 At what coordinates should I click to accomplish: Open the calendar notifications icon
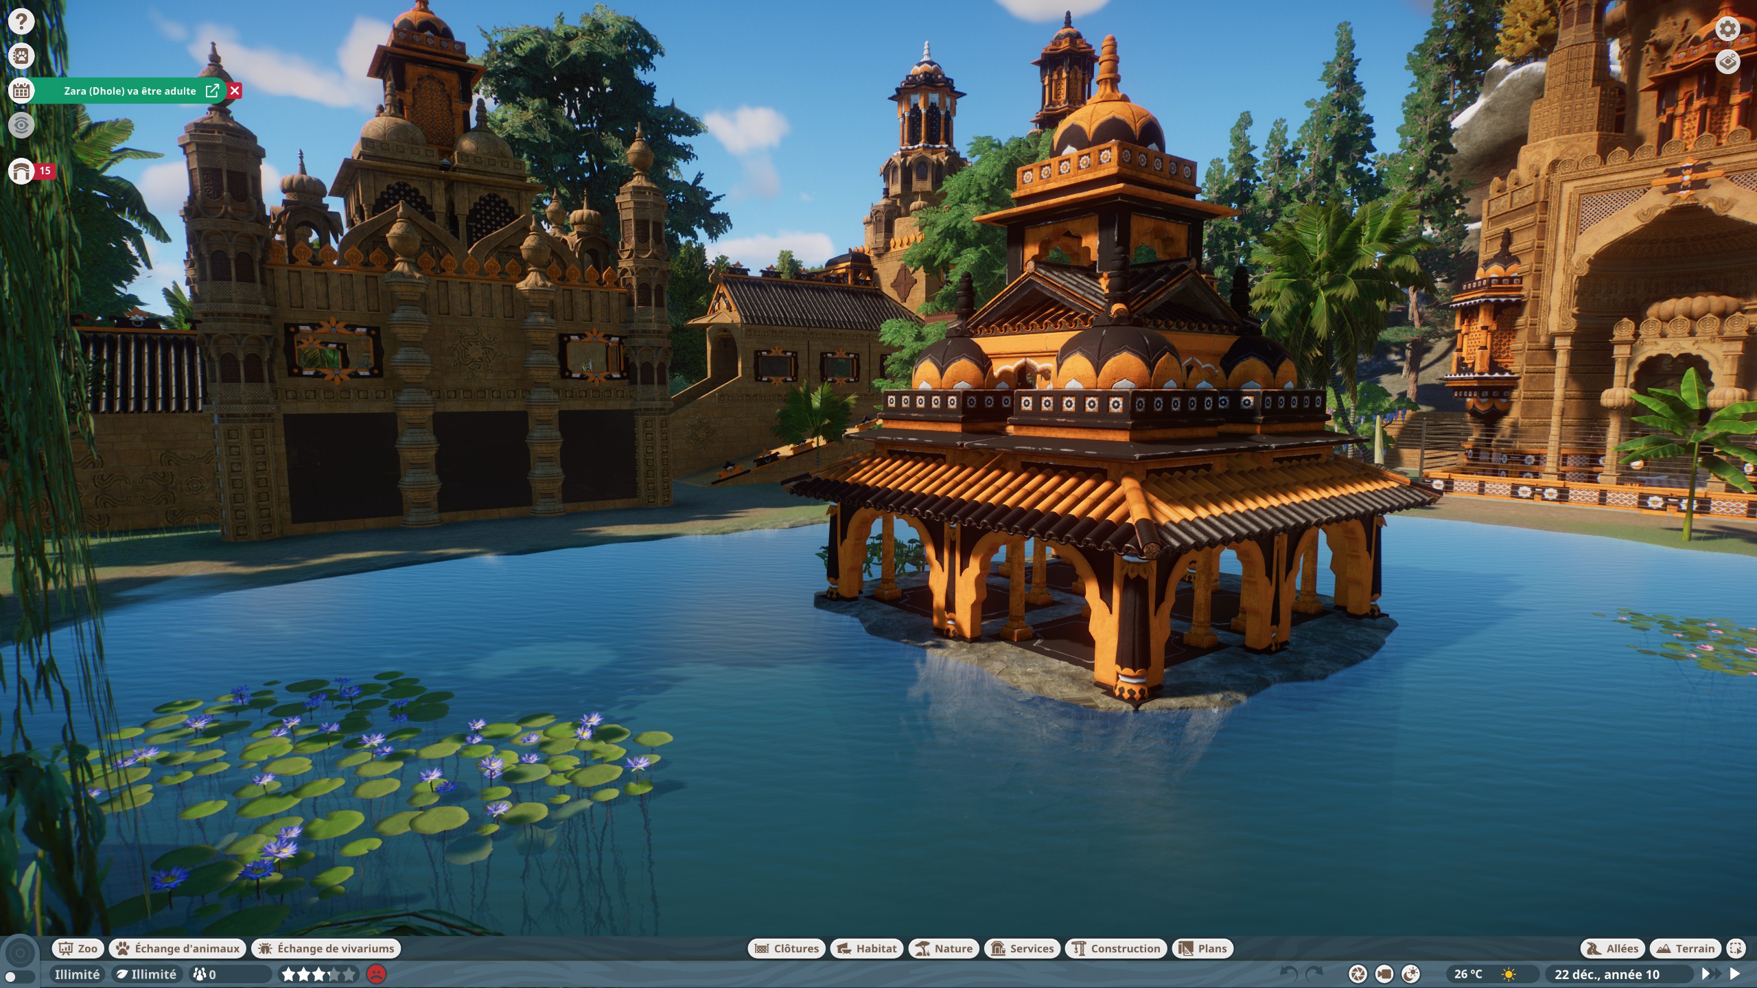[21, 91]
